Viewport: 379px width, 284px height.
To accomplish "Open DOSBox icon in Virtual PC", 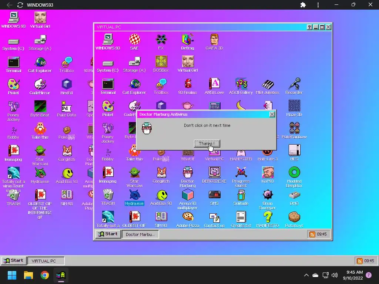I will [x=161, y=64].
